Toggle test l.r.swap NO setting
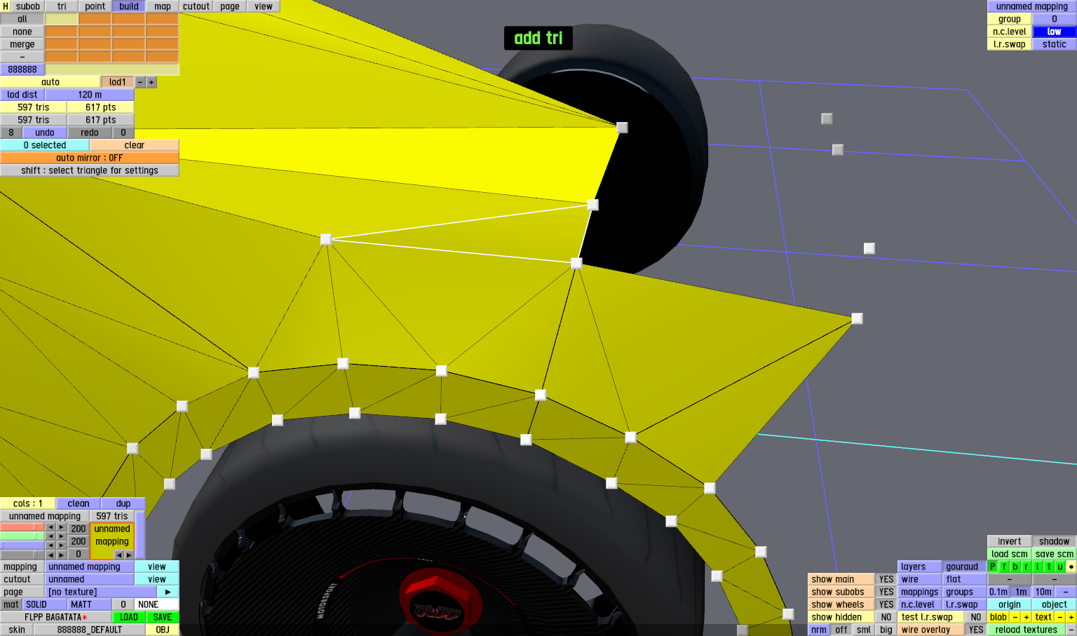The width and height of the screenshot is (1077, 636). tap(976, 617)
